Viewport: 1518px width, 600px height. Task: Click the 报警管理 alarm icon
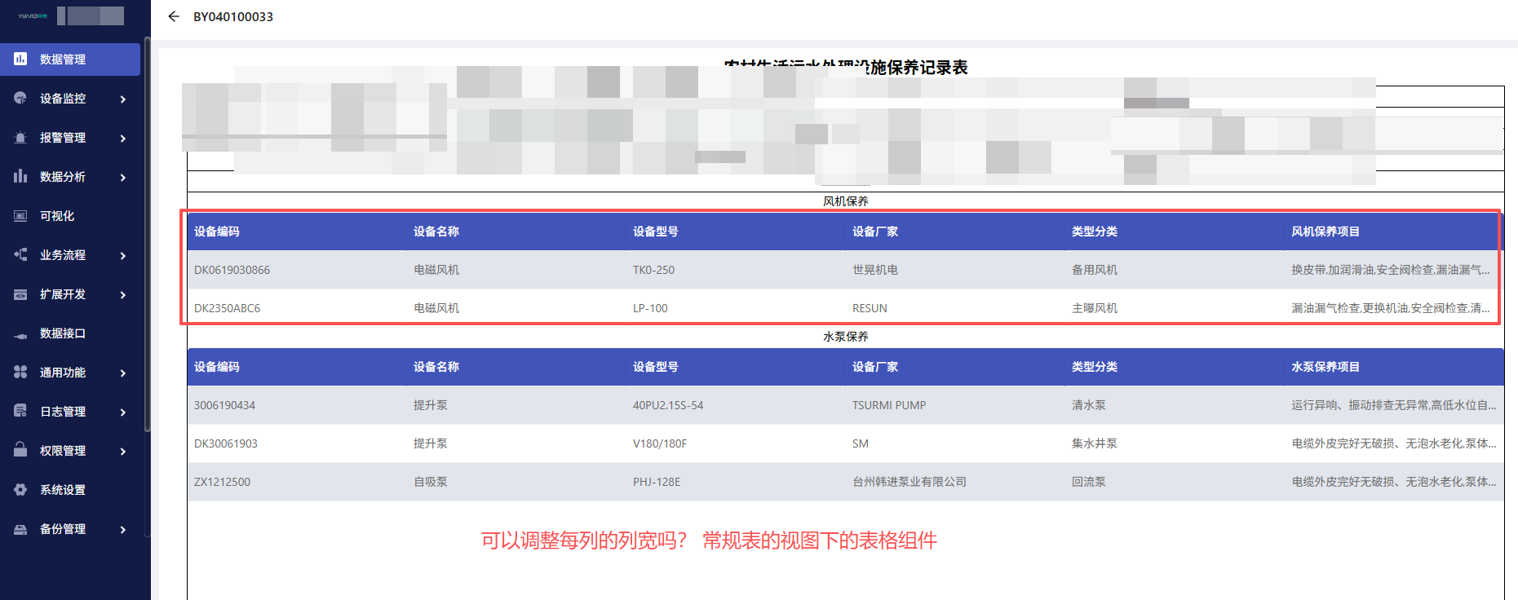(20, 137)
